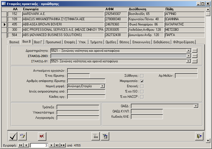
Task: Open the ΟΑΕΔ dropdown
Action: pos(196,106)
